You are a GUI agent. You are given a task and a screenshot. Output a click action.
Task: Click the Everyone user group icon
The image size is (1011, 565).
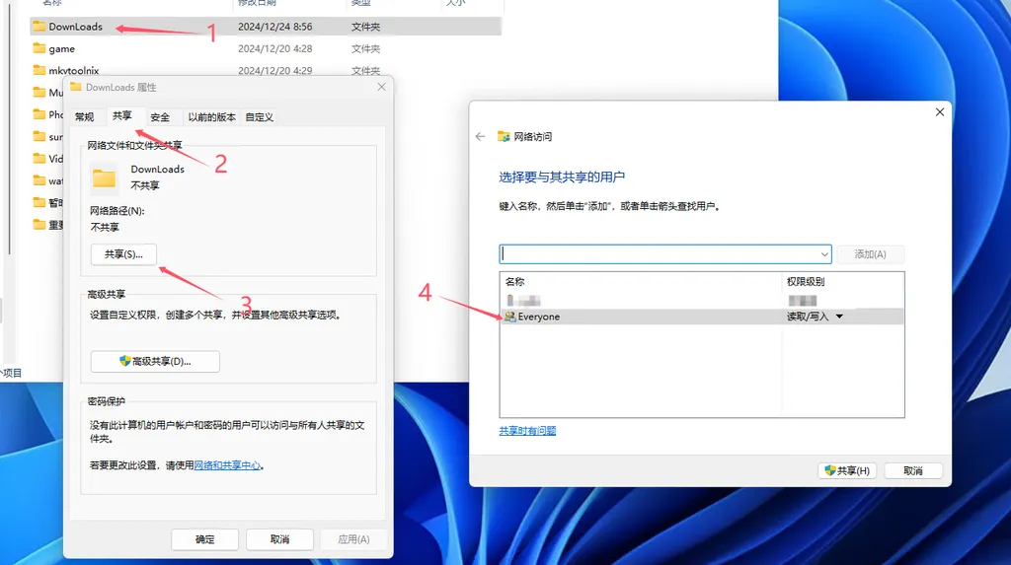[509, 317]
